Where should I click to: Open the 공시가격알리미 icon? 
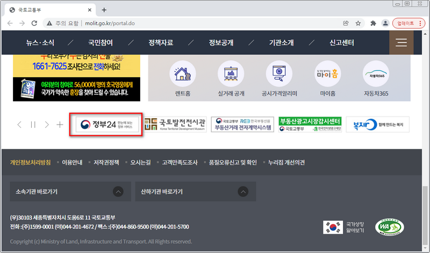279,74
